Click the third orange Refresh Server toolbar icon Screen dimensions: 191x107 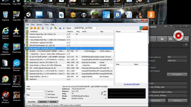coord(38,28)
